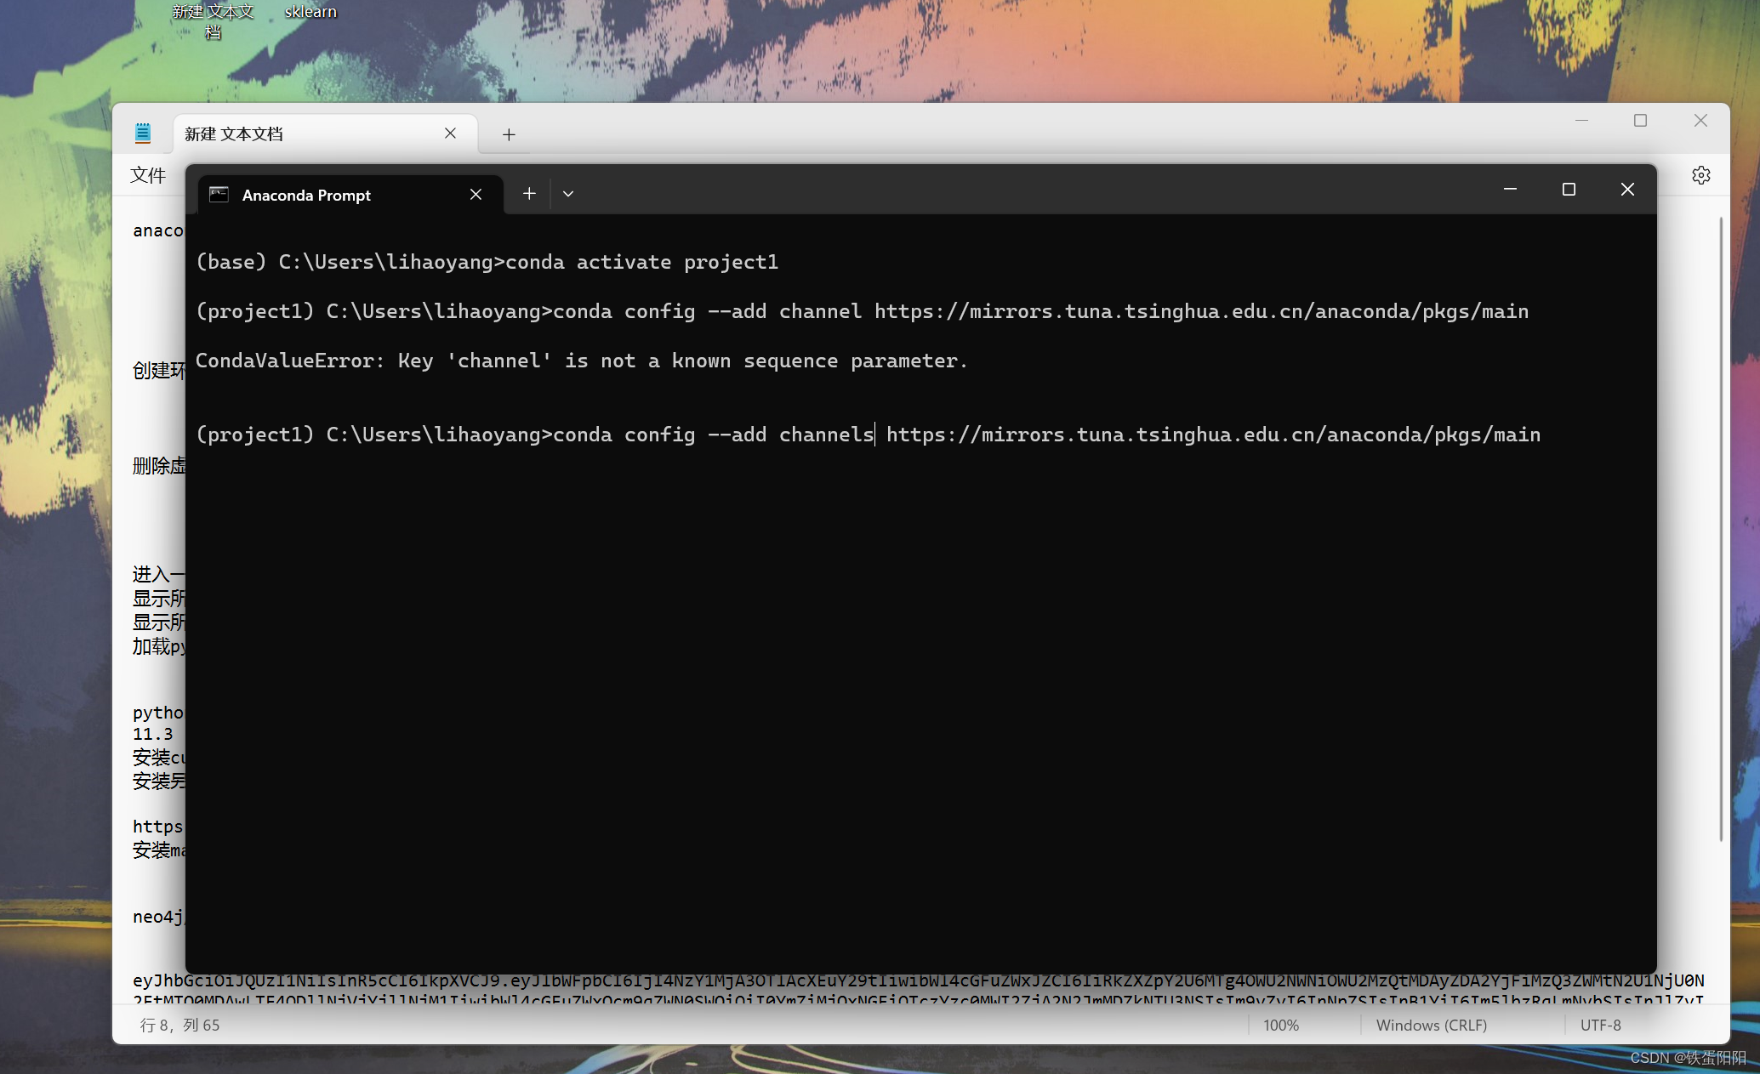Maximize the Anaconda Prompt window
This screenshot has height=1074, width=1760.
click(x=1569, y=189)
